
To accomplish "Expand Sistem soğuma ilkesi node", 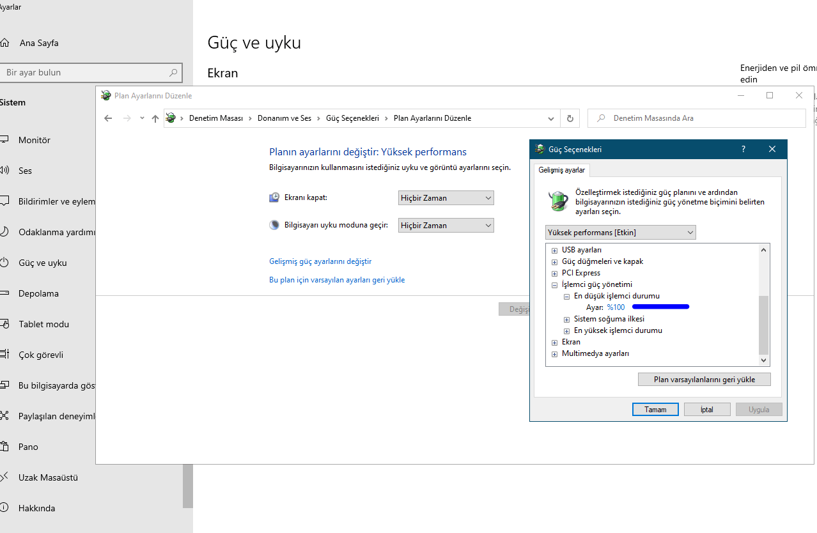I will tap(566, 320).
